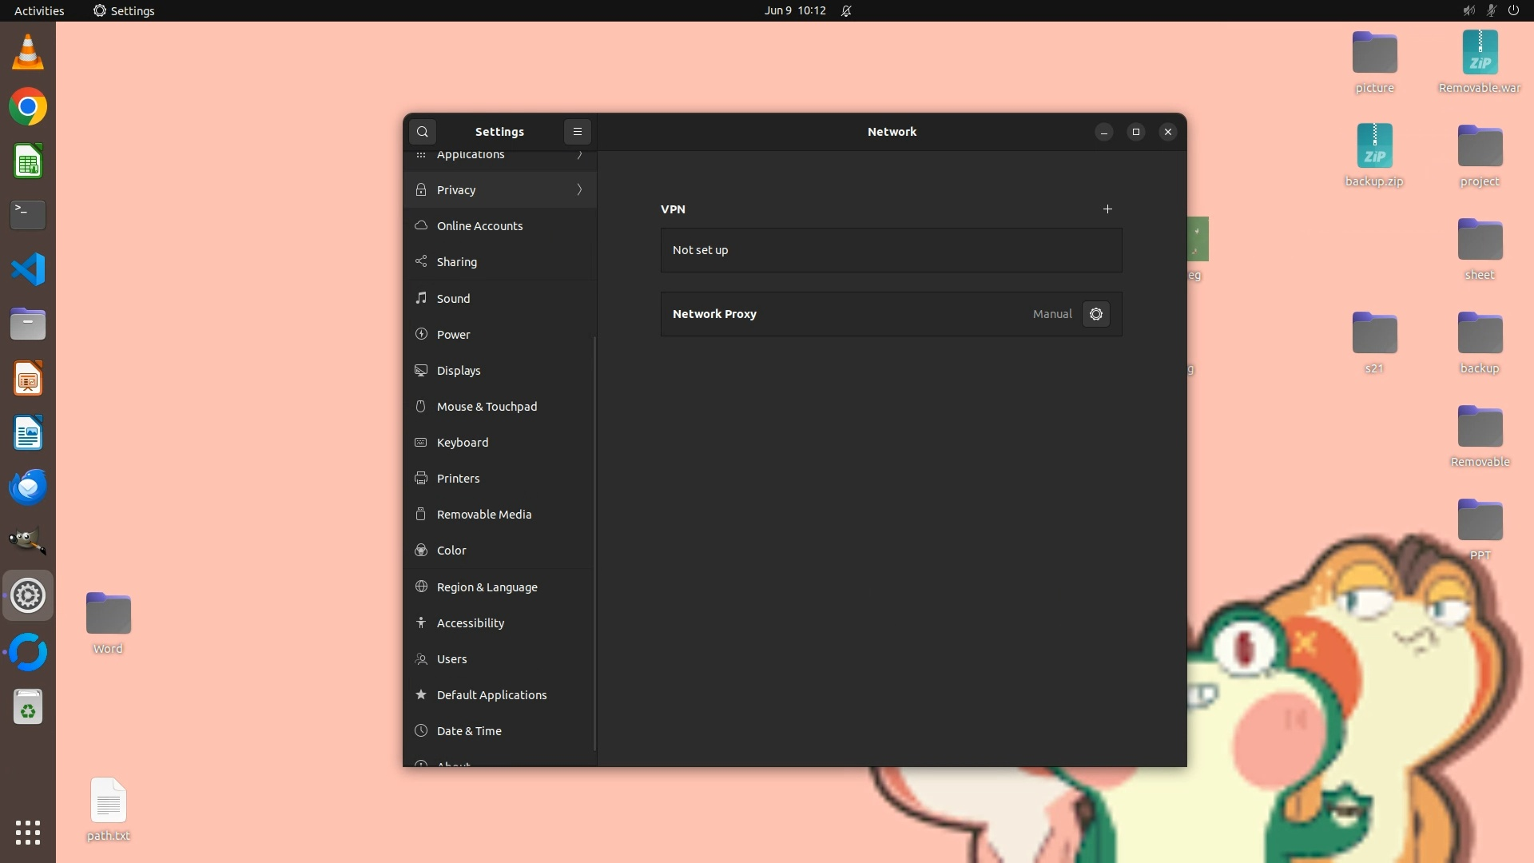
Task: Open Printers settings from sidebar
Action: pos(458,479)
